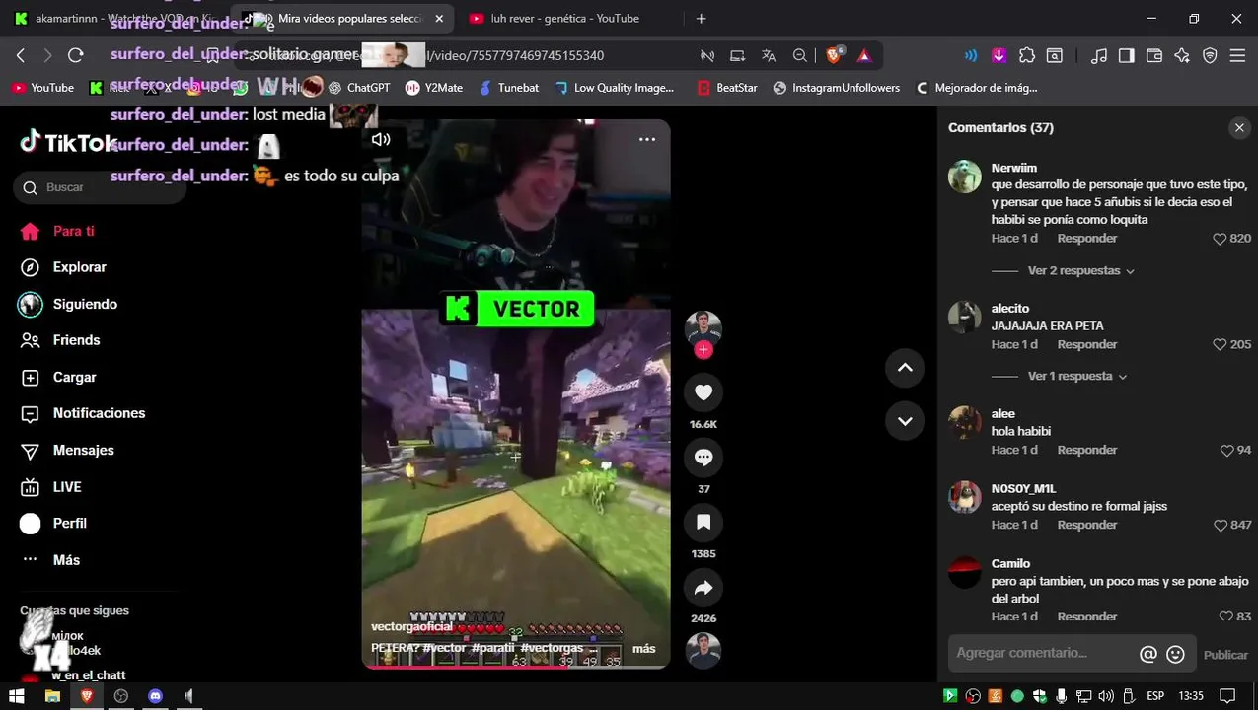Image resolution: width=1258 pixels, height=710 pixels.
Task: Open the Brave Shields lion icon in address bar
Action: 834,56
